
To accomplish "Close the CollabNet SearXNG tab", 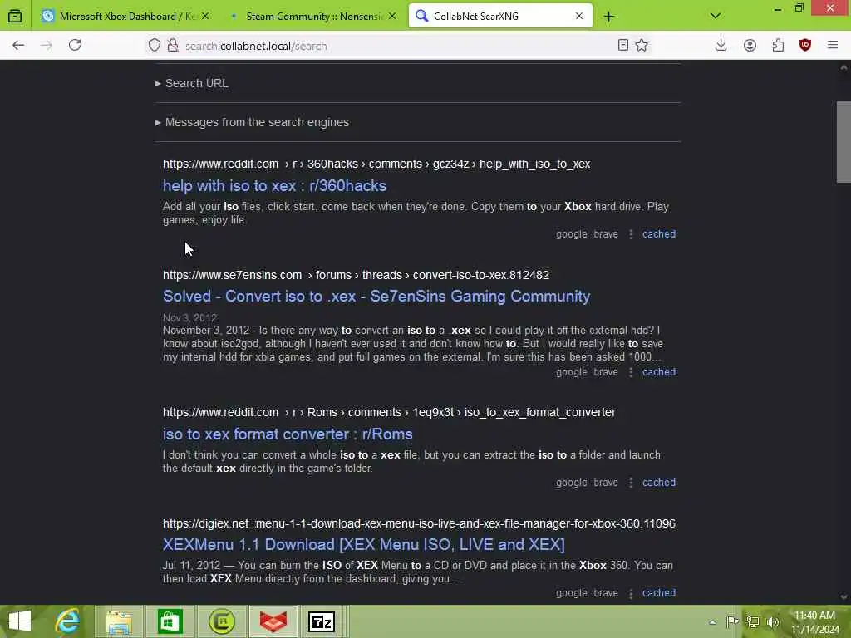I will [579, 17].
